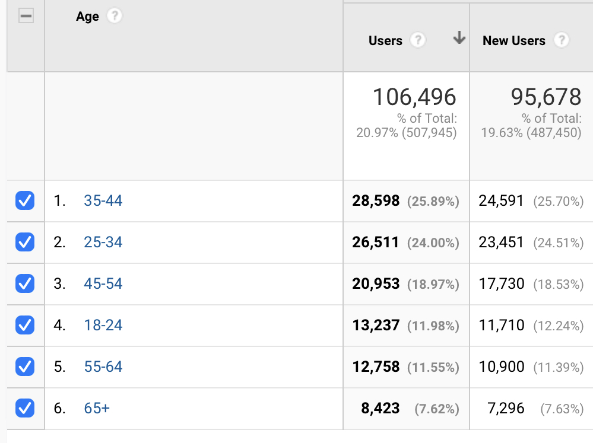Deselect the 45-54 row checkbox
The width and height of the screenshot is (593, 443).
pos(25,284)
